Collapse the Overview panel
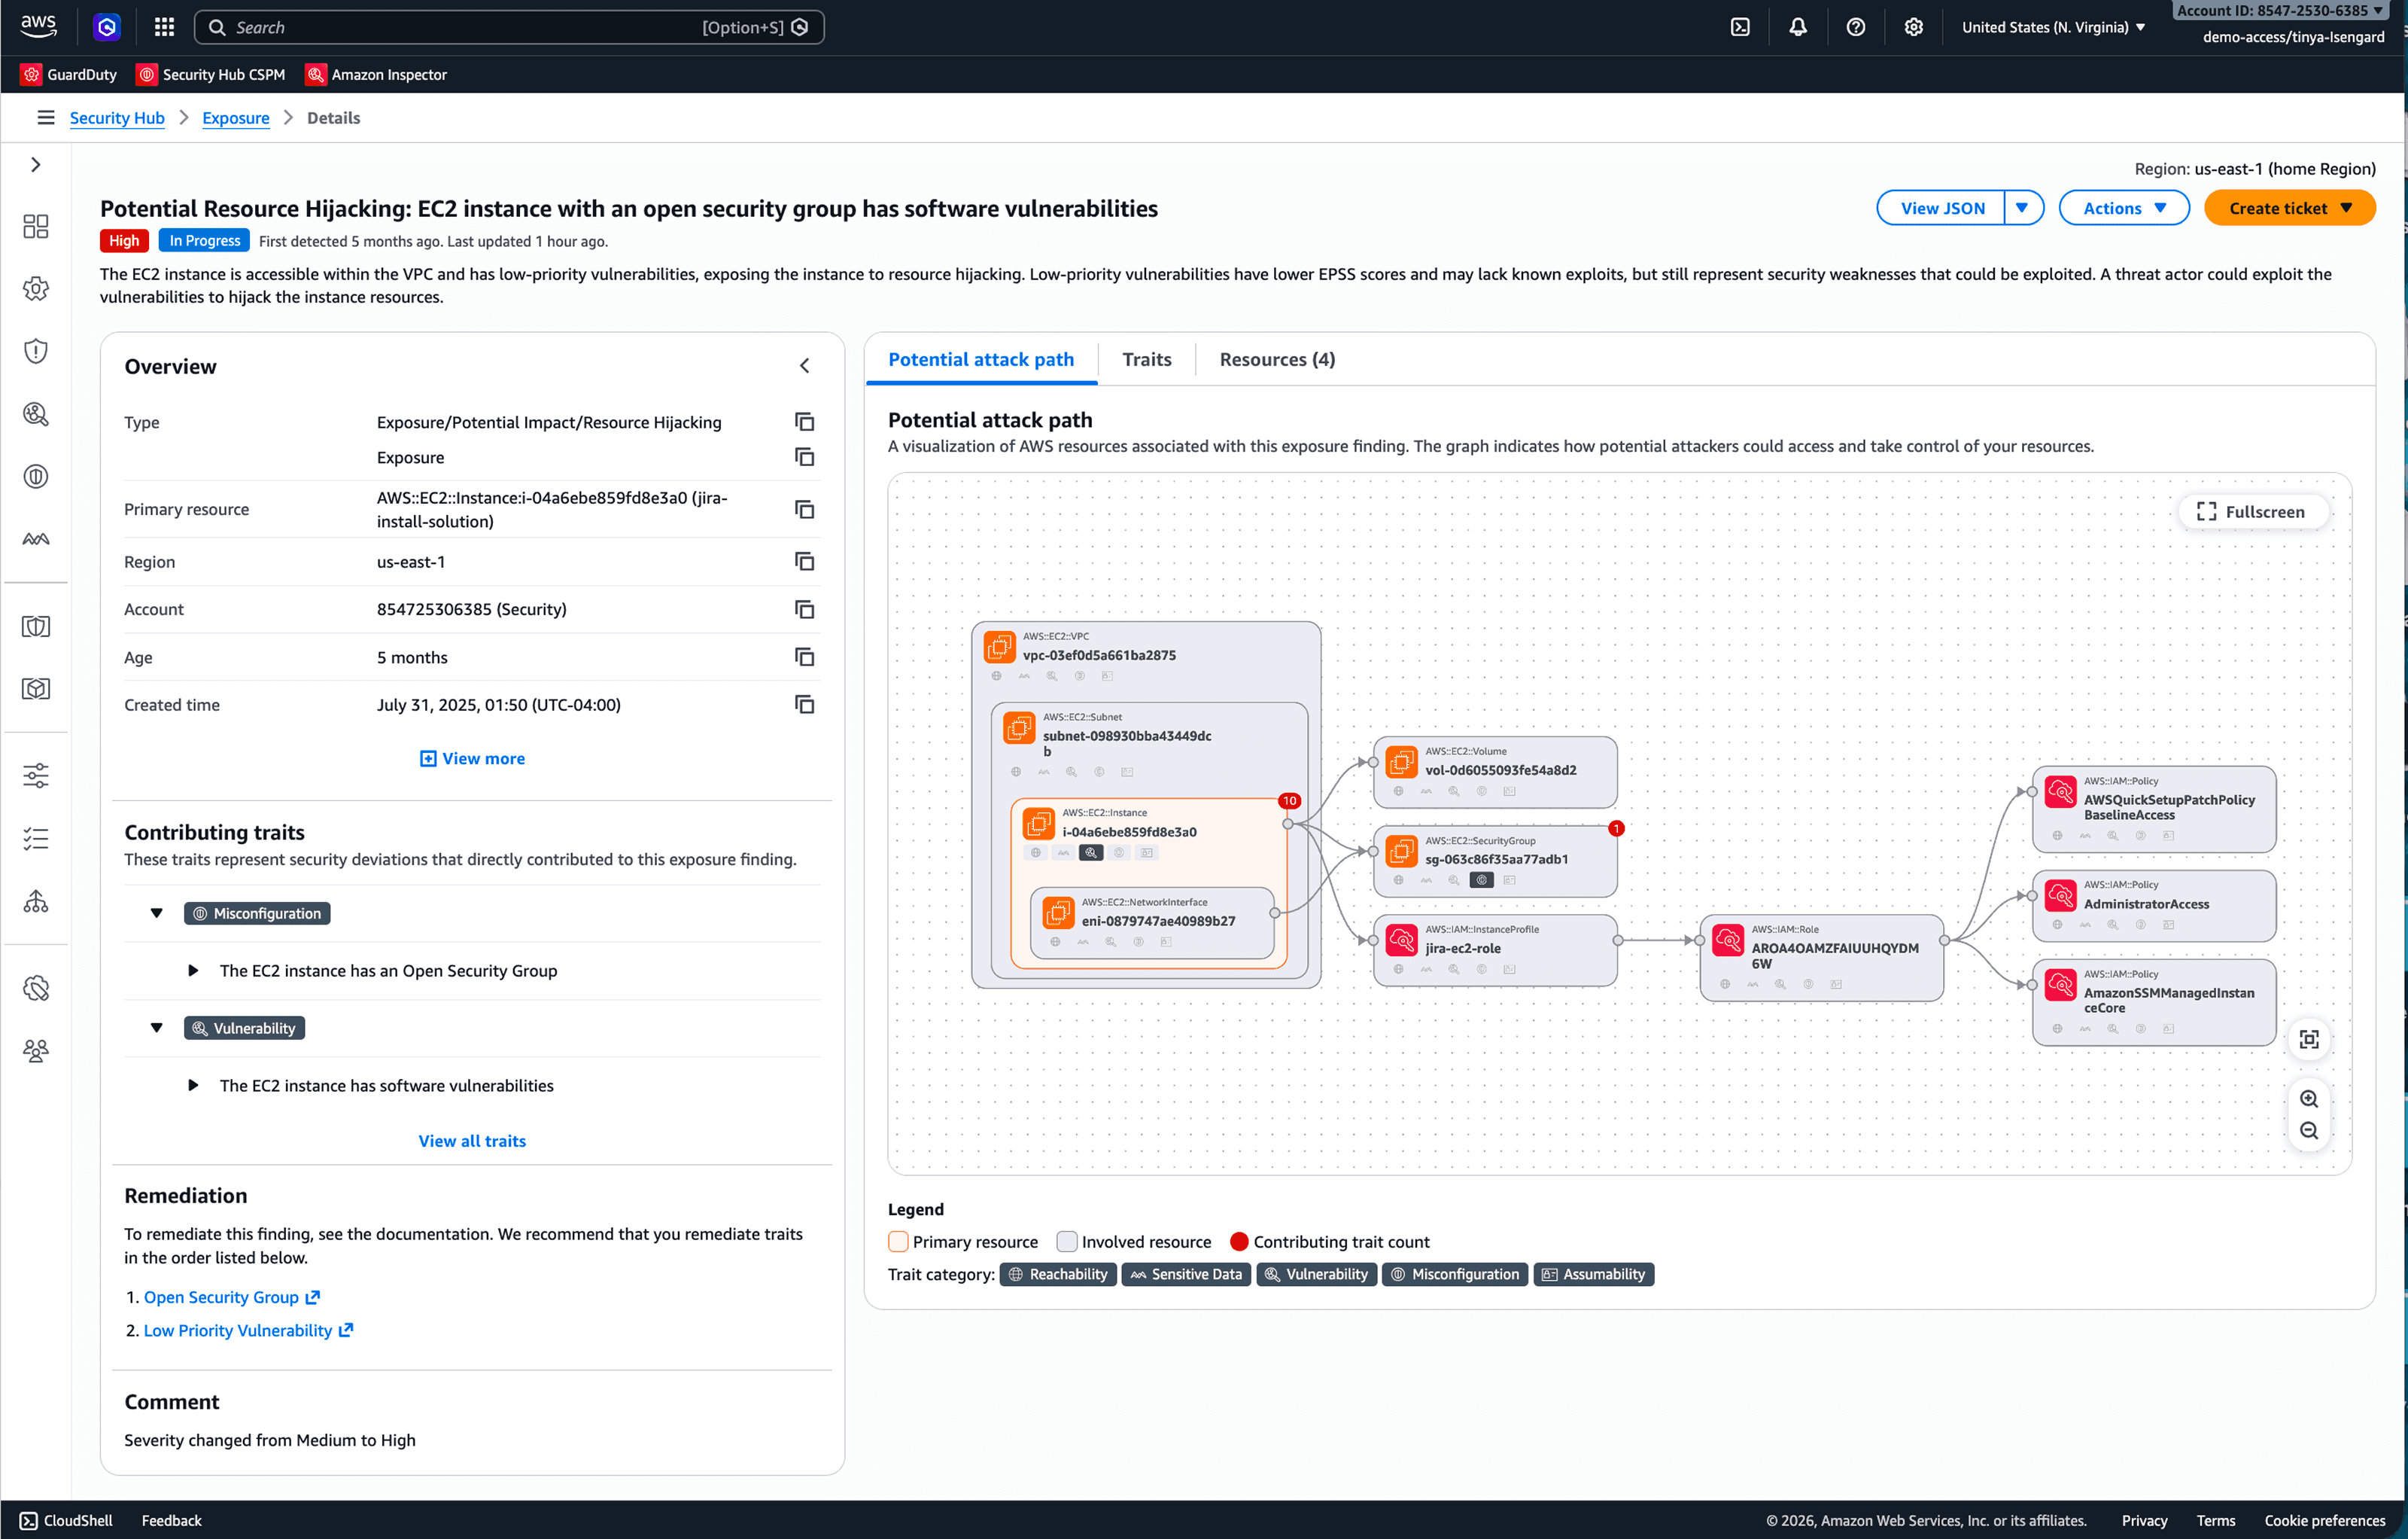 pyautogui.click(x=805, y=366)
